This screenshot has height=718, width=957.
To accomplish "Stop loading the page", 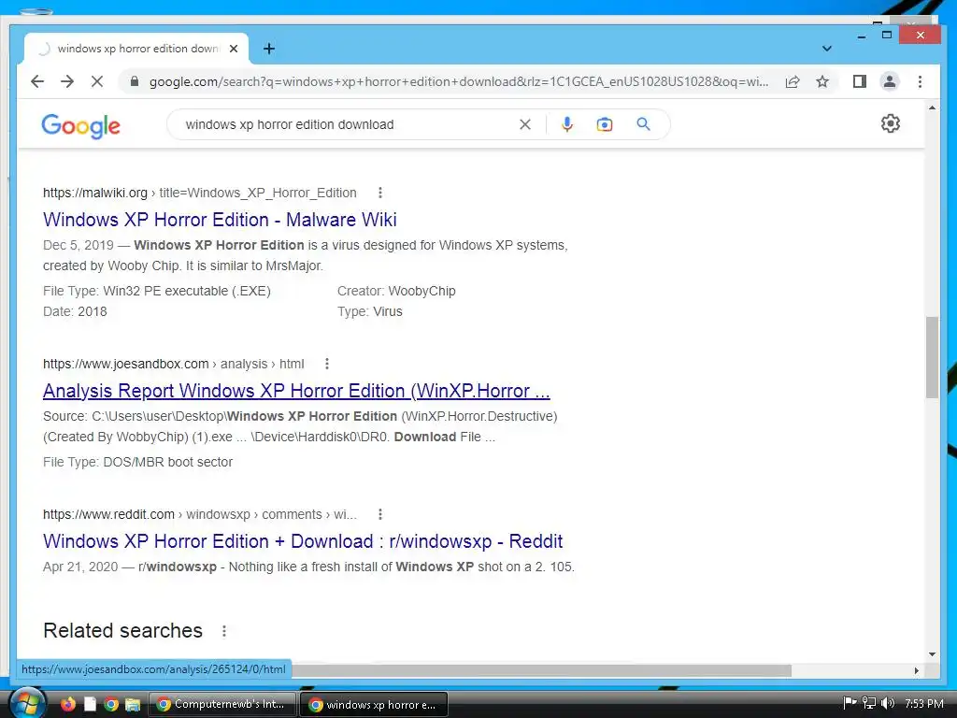I will (97, 81).
